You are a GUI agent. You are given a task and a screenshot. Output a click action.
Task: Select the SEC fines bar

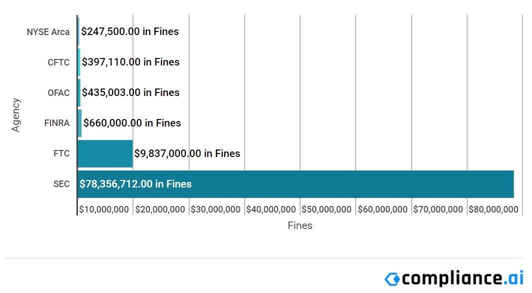click(x=296, y=184)
